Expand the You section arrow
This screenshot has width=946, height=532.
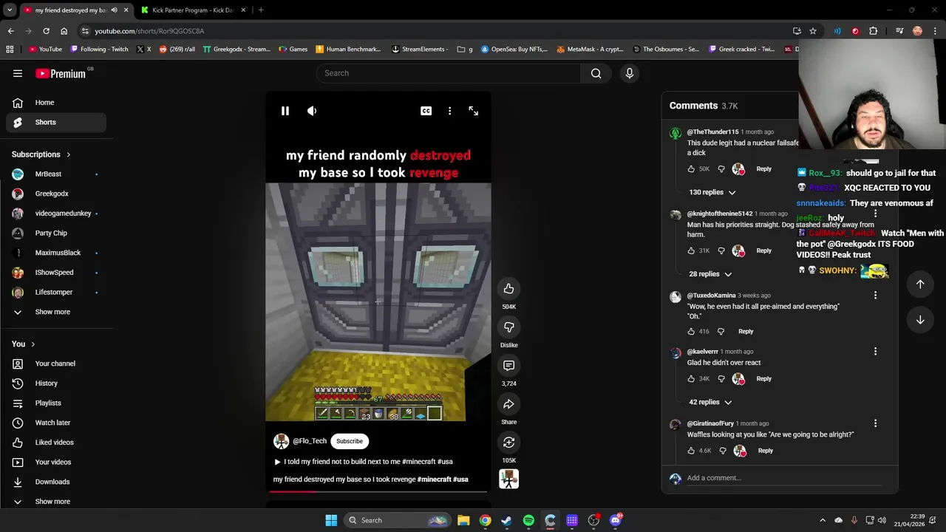pyautogui.click(x=33, y=344)
